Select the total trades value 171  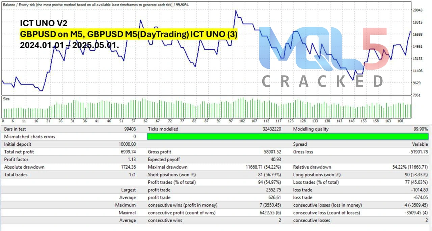(x=132, y=175)
